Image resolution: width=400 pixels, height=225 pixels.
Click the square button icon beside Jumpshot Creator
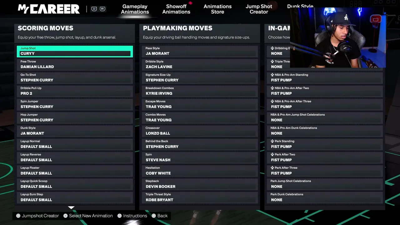click(x=18, y=216)
